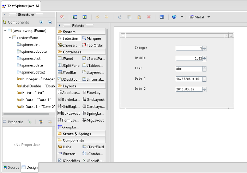Click the Refresh/reparse toolbar icon
The height and width of the screenshot is (173, 247).
click(x=85, y=17)
